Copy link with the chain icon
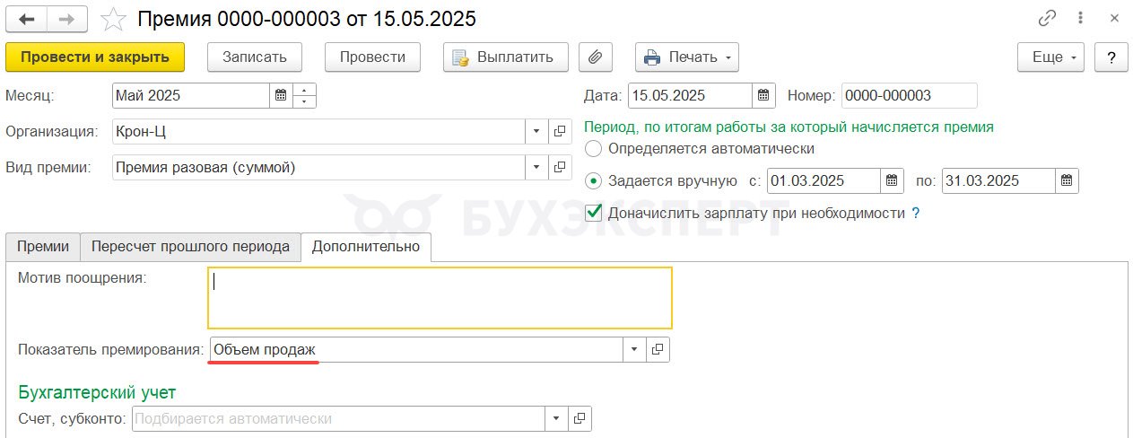 tap(1047, 18)
